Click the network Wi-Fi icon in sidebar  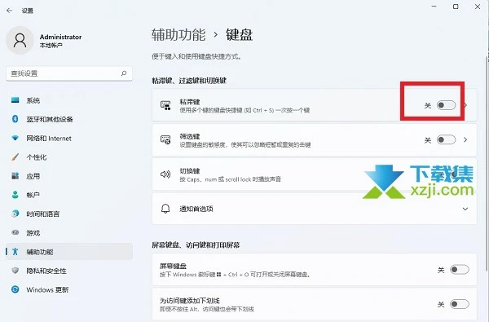(x=15, y=138)
